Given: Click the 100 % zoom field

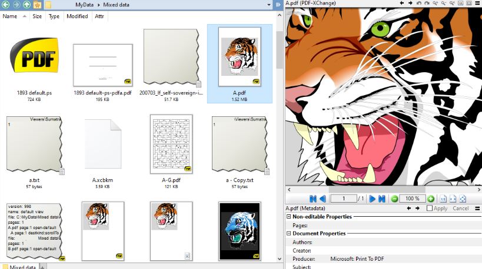Looking at the screenshot, I should 412,199.
